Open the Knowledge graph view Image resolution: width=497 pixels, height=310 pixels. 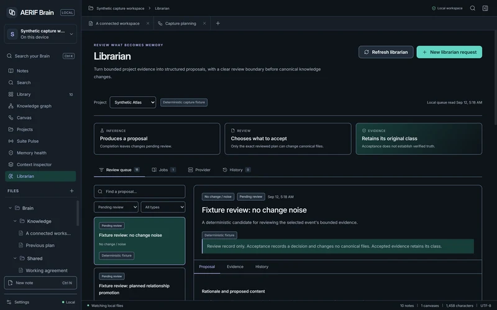click(x=40, y=106)
